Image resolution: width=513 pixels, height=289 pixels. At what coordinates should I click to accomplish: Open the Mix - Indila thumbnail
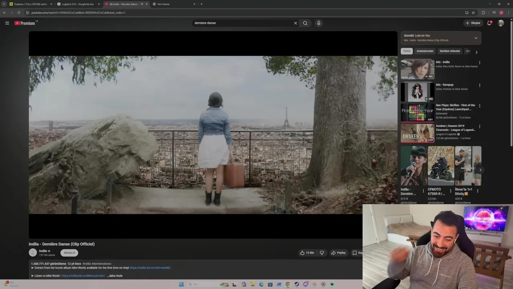(x=417, y=69)
